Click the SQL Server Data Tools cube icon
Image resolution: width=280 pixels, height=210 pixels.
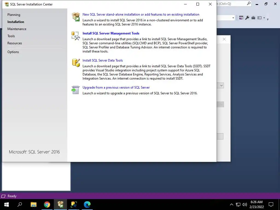pyautogui.click(x=76, y=63)
